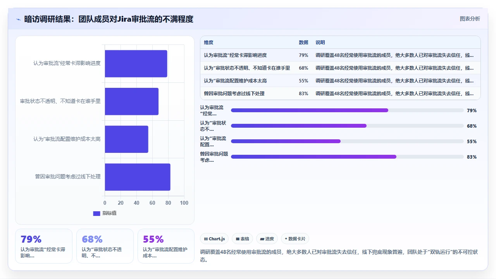496x279 pixels.
Task: Select the chart bar for 经常卡滞影响进度
Action: tap(136, 63)
